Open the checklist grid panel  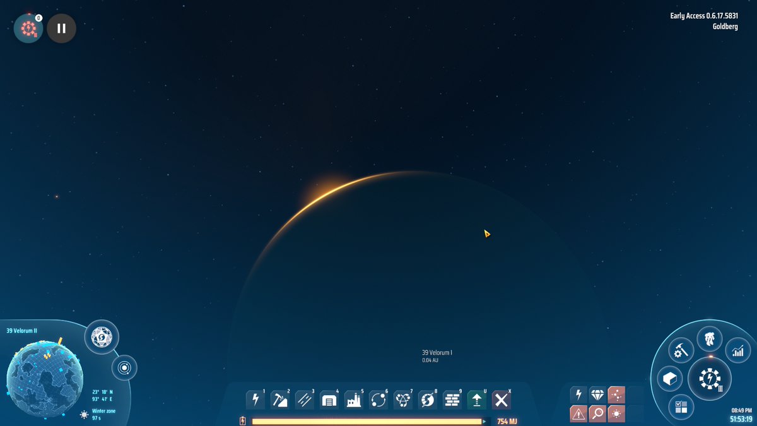[x=681, y=407]
